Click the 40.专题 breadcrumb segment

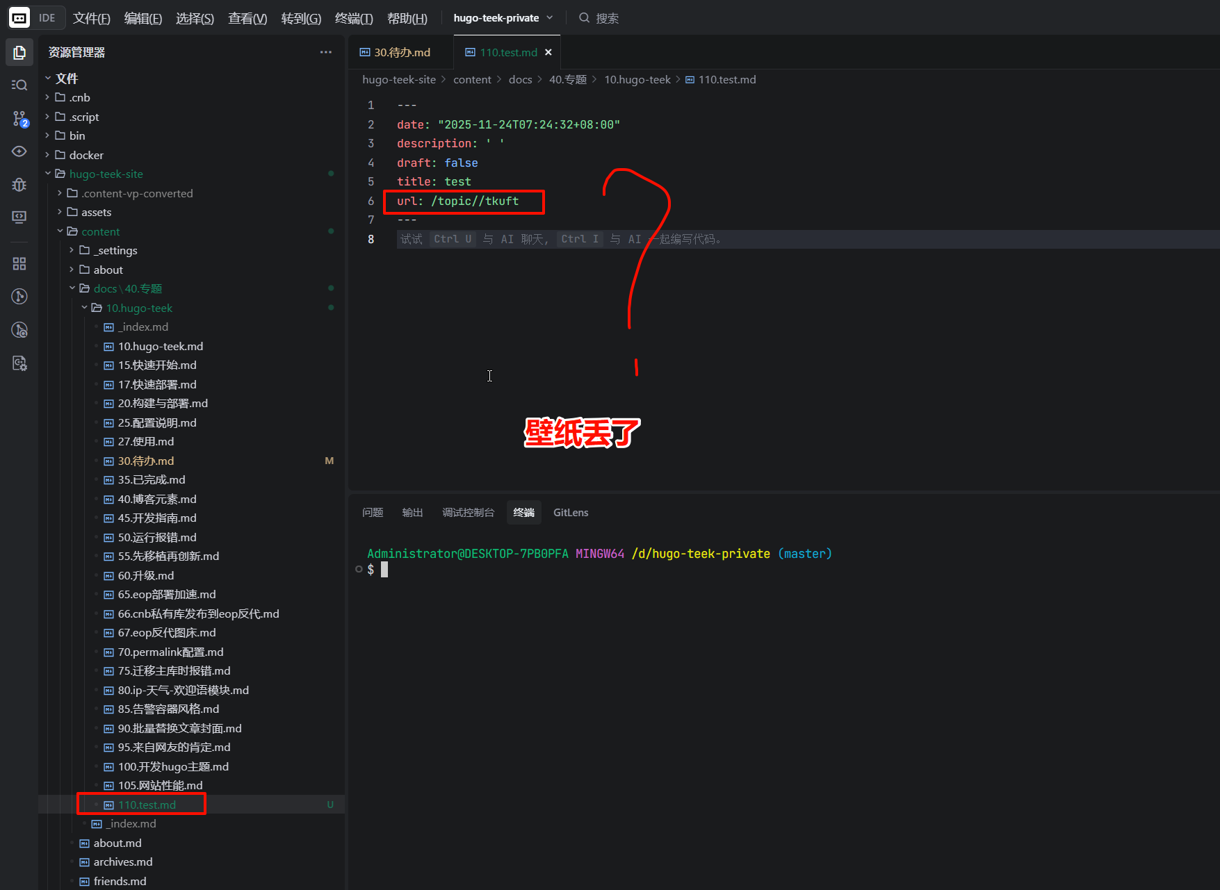pyautogui.click(x=567, y=80)
